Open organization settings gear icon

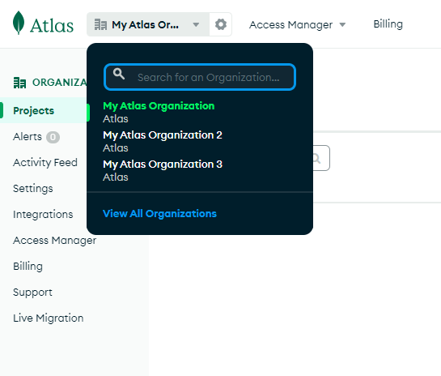(221, 24)
